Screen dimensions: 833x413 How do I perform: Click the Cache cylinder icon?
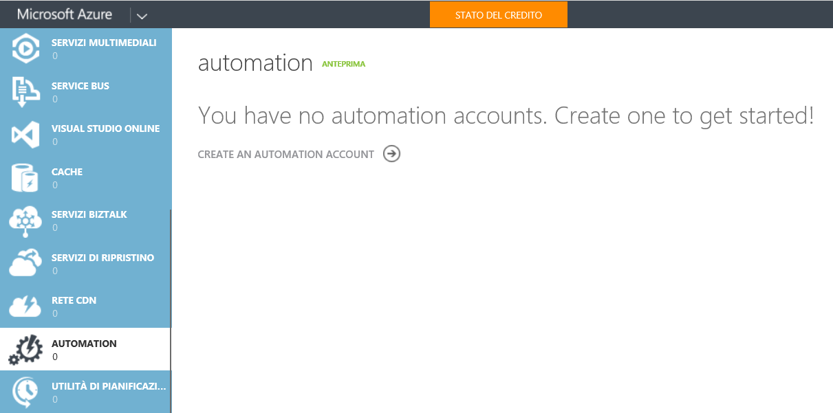click(25, 178)
